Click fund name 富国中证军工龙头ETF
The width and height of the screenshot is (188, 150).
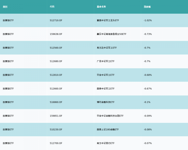click(x=108, y=20)
